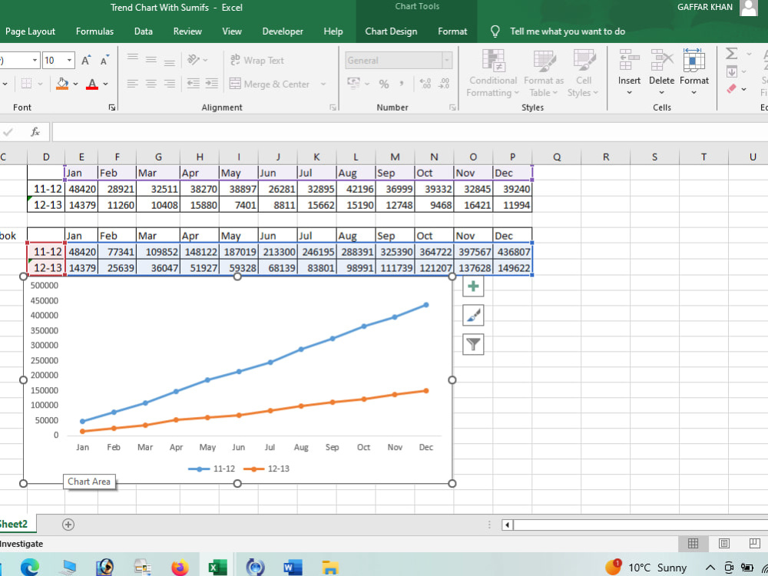
Task: Expand the font color dropdown arrow
Action: (105, 84)
